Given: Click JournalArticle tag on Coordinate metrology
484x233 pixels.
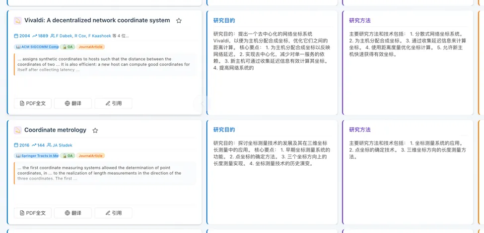Looking at the screenshot, I should pyautogui.click(x=90, y=156).
